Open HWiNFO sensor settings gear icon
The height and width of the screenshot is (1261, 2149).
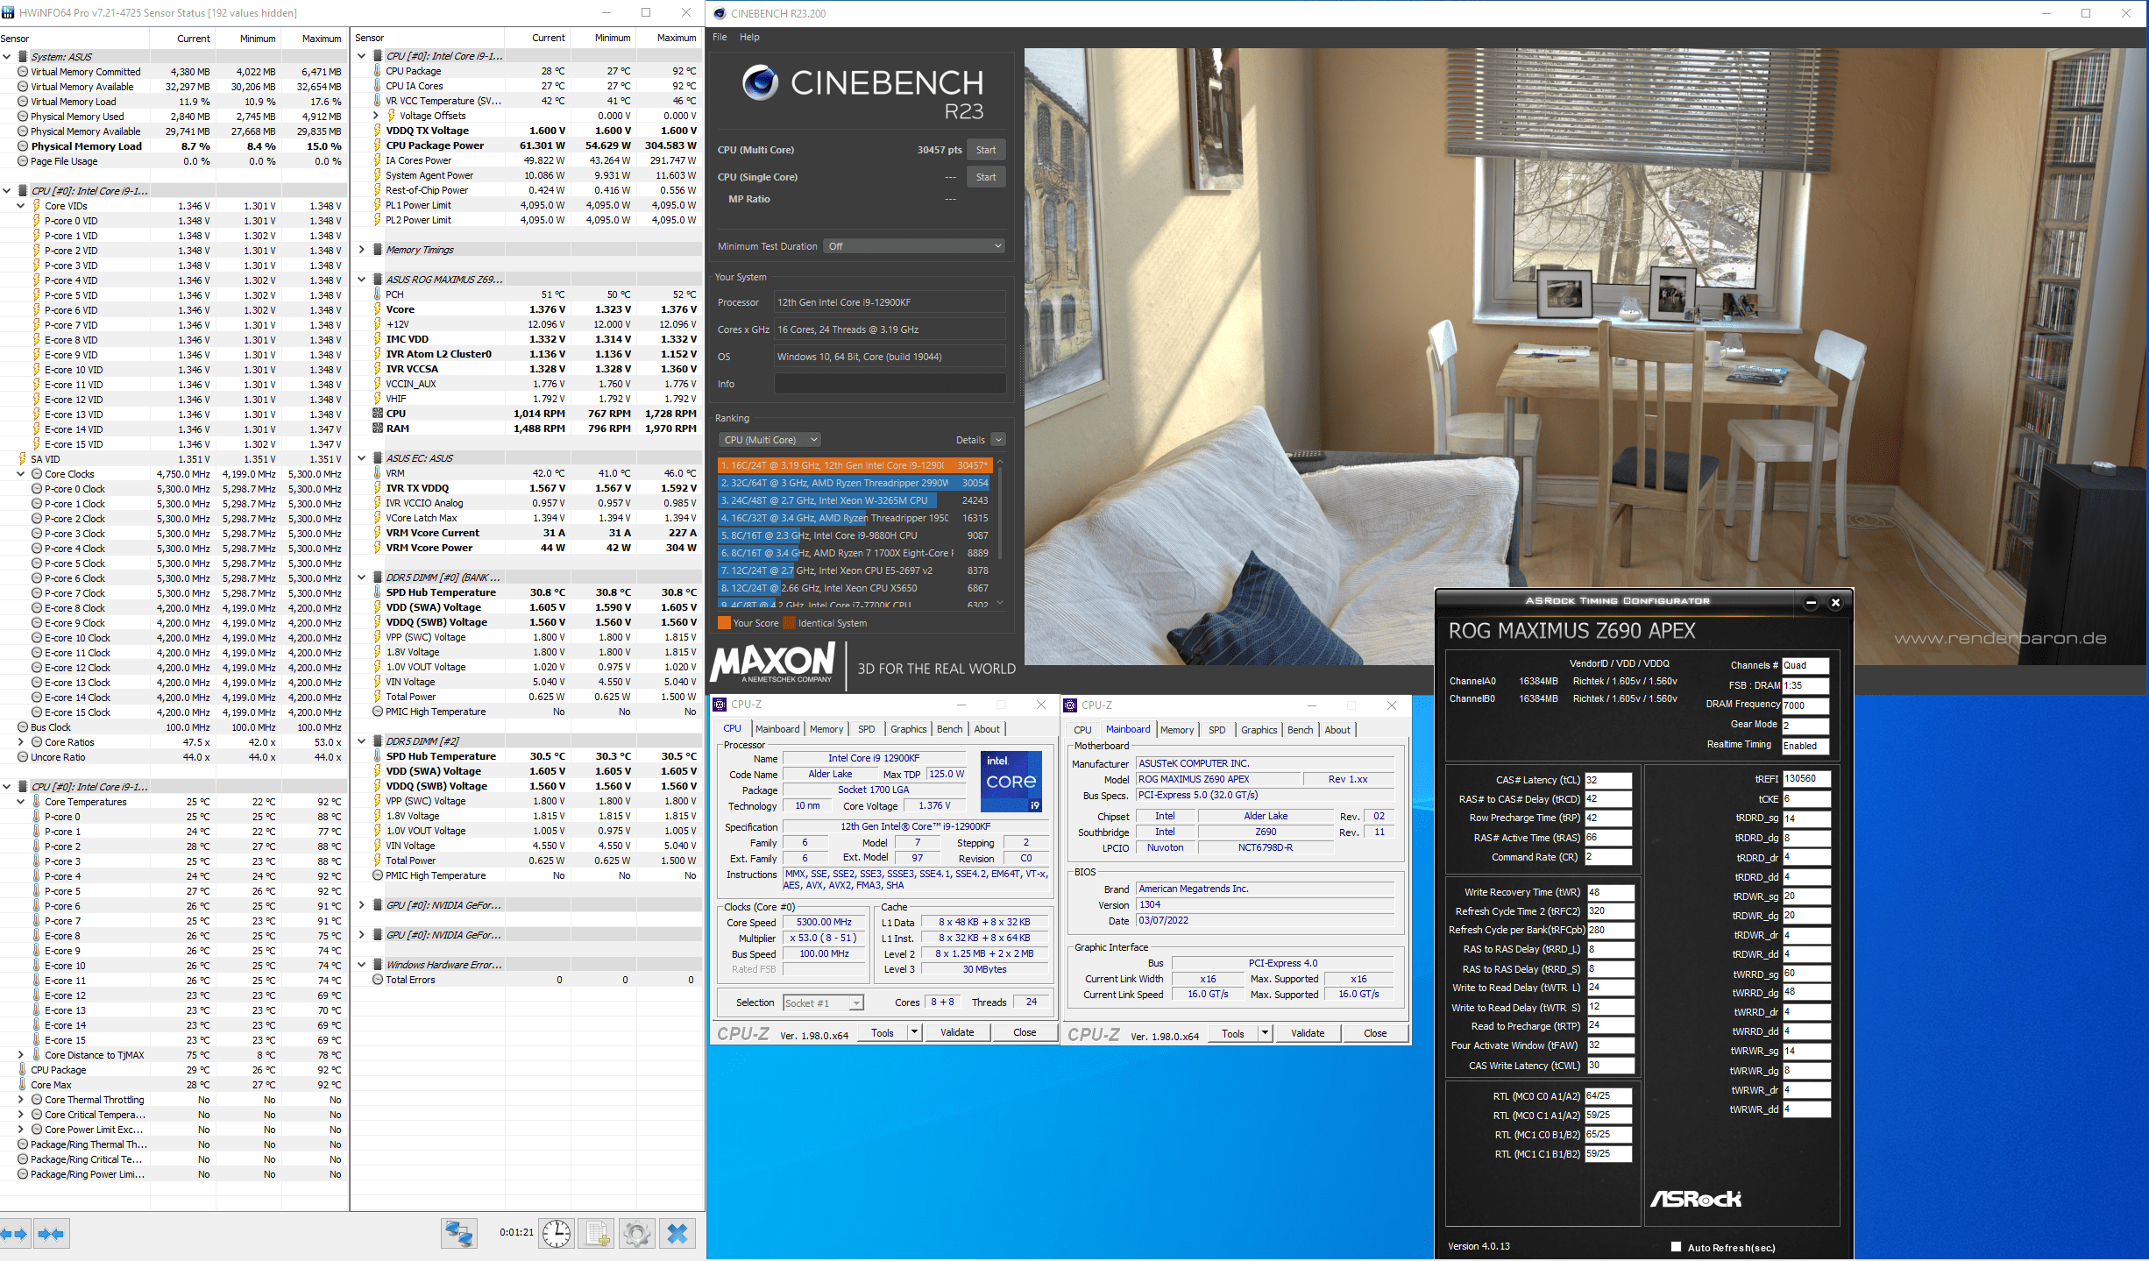[x=637, y=1234]
